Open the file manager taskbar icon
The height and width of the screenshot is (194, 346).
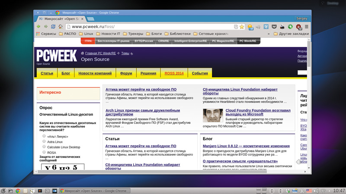tap(10, 191)
